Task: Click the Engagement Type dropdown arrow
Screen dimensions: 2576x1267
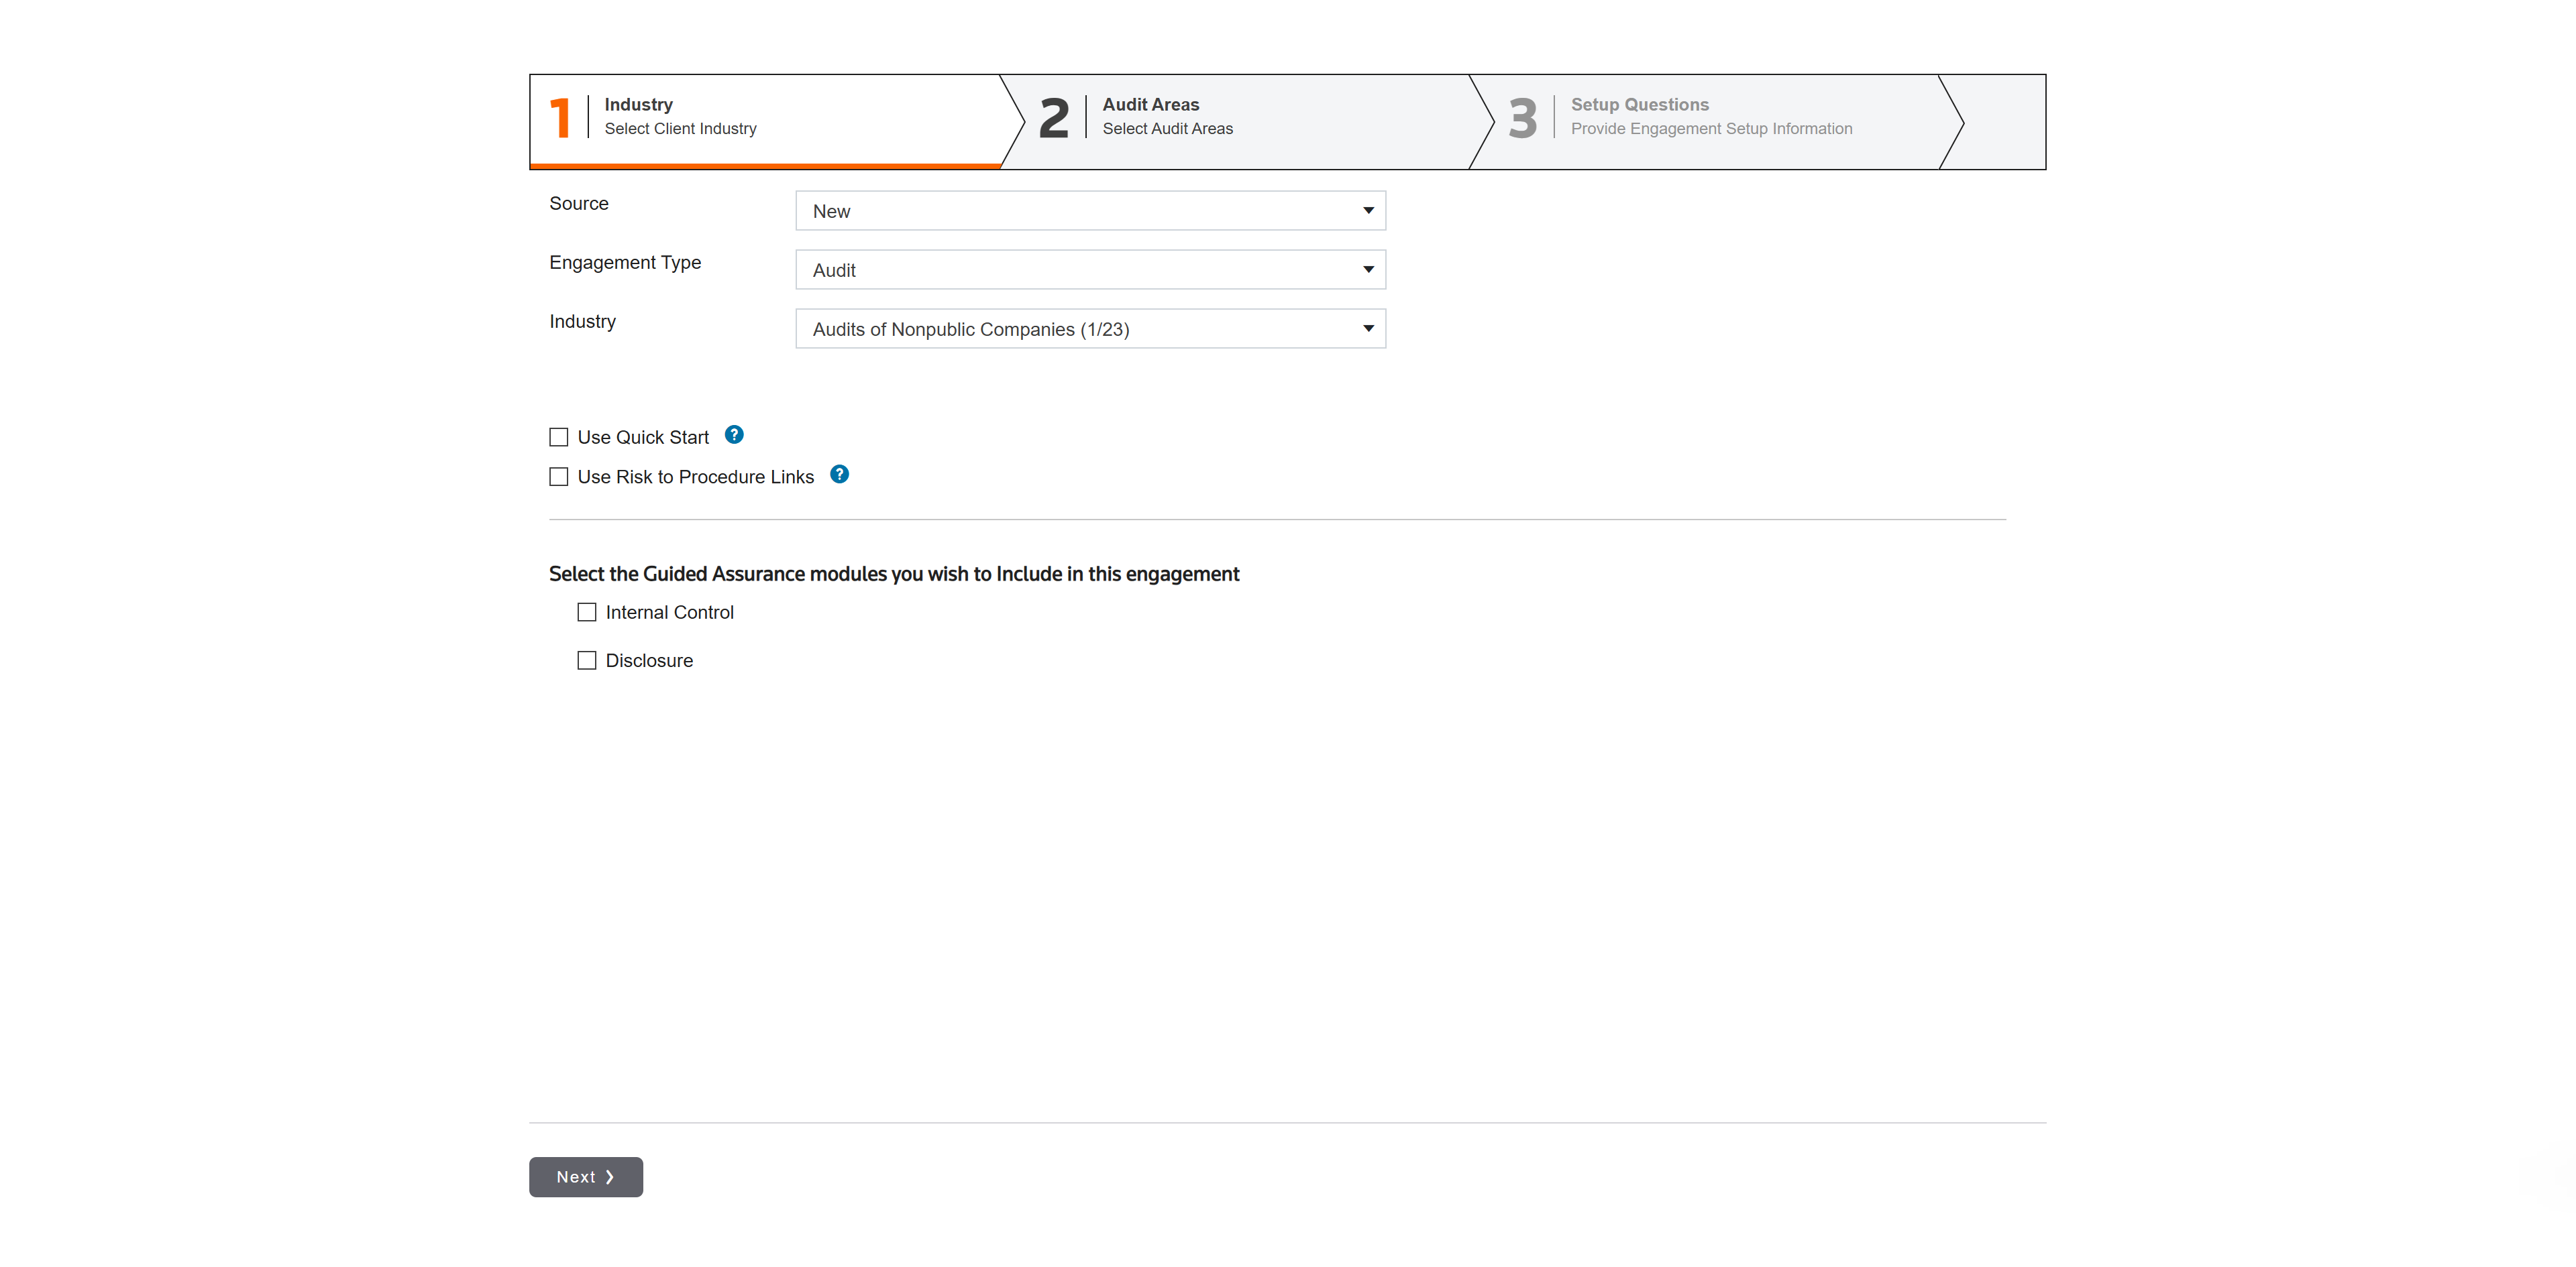Action: [x=1368, y=269]
